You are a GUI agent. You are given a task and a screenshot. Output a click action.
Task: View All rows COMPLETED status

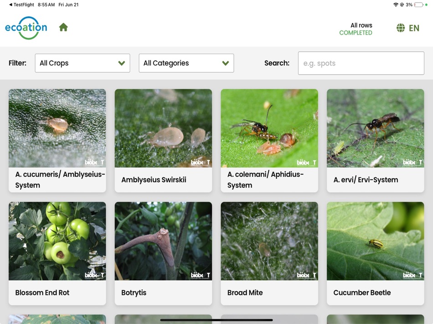point(356,29)
